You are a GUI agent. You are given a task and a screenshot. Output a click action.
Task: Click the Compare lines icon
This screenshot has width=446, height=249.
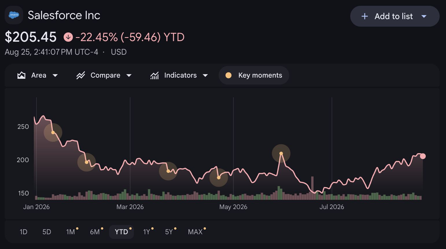80,75
